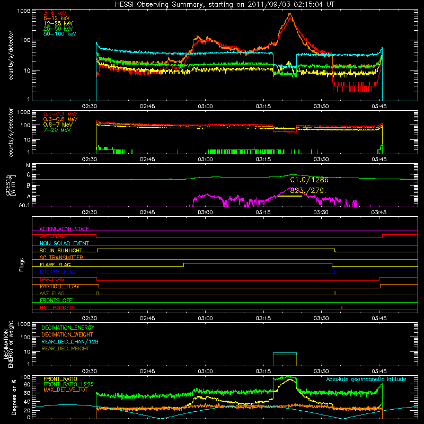This screenshot has width=424, height=424.
Task: Click the DECIMATION_WEIGHT legend label
Action: coord(67,335)
